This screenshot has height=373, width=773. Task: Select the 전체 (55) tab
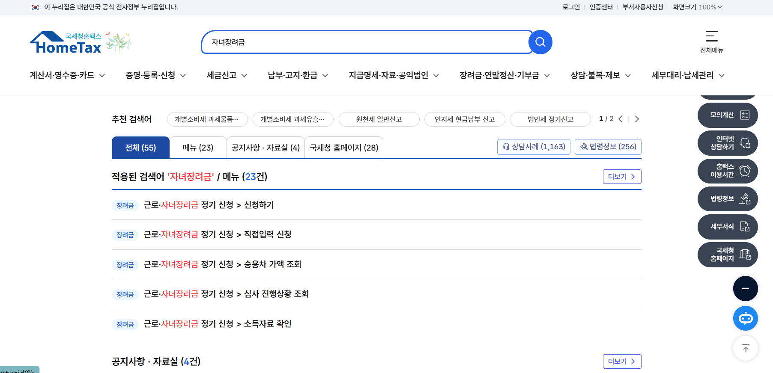(140, 148)
